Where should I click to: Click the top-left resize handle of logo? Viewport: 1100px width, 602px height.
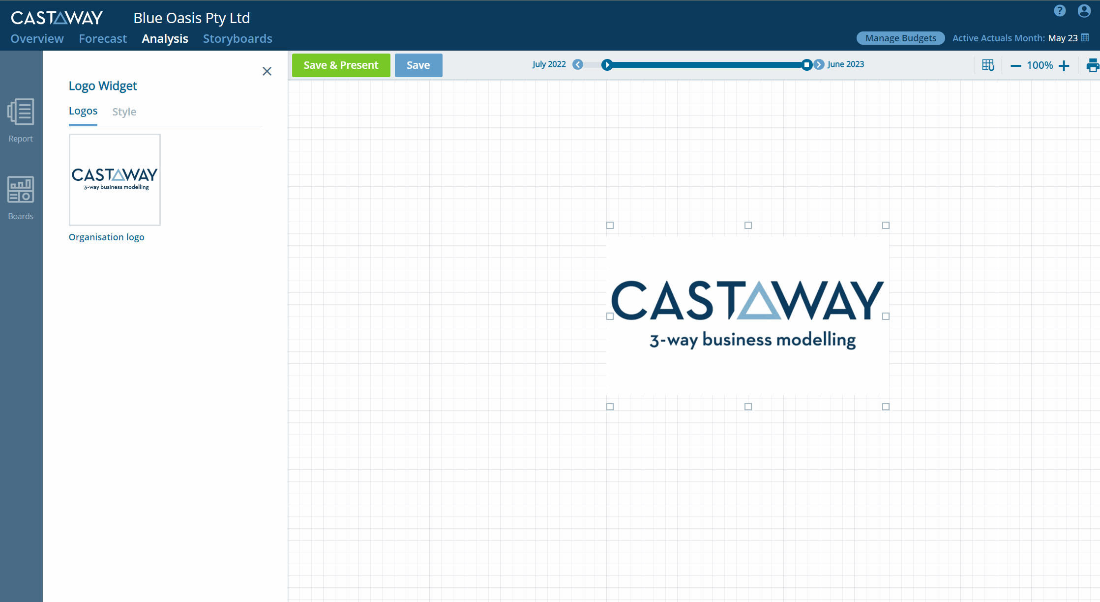(610, 226)
